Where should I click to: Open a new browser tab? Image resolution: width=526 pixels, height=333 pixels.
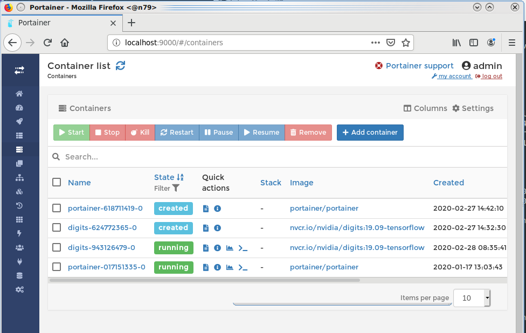click(131, 23)
